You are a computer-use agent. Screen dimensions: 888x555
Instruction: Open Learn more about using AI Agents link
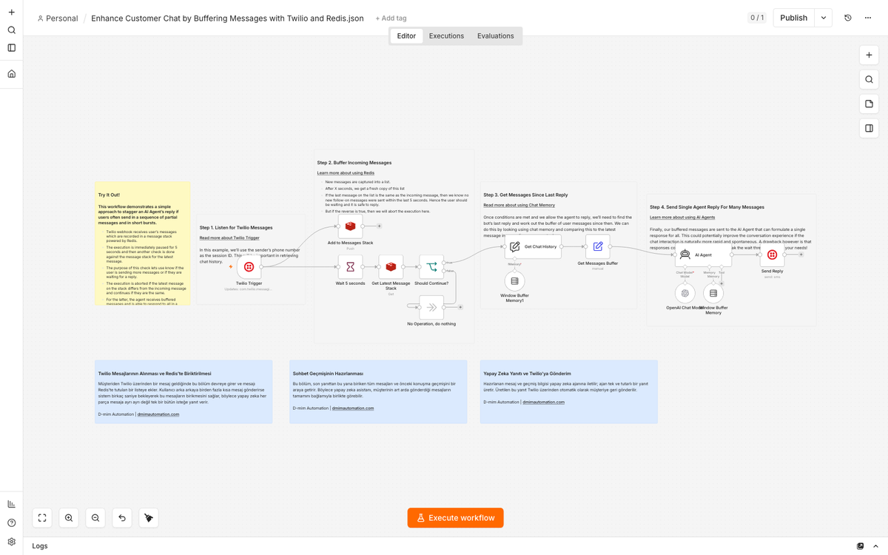(682, 218)
